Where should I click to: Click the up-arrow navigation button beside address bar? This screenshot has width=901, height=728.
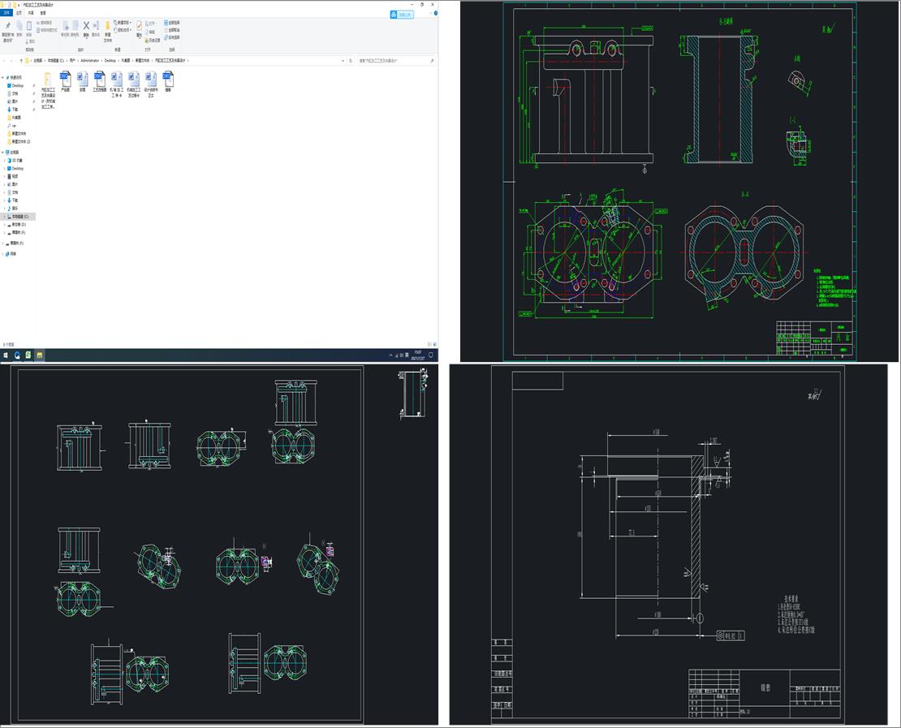(x=19, y=60)
